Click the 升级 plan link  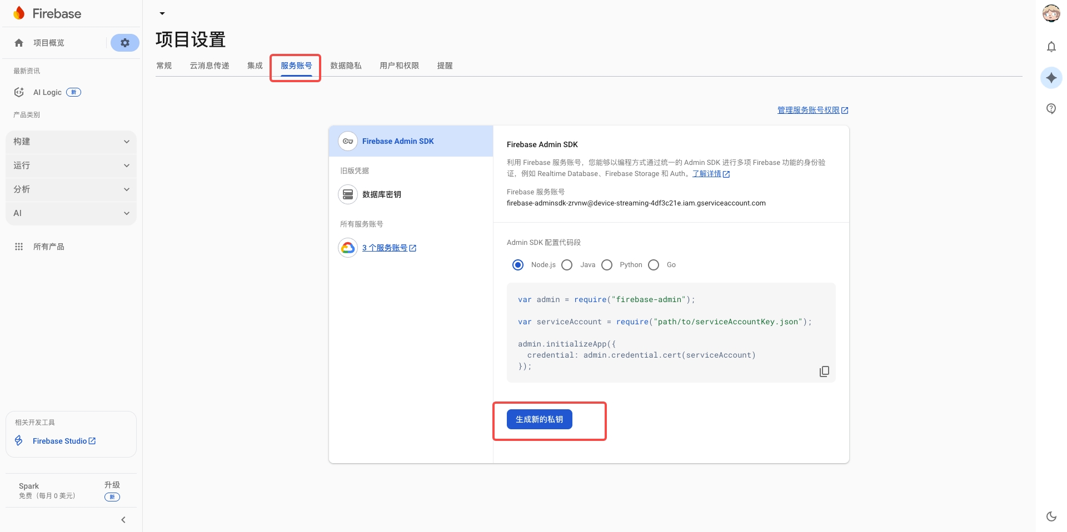click(x=112, y=485)
